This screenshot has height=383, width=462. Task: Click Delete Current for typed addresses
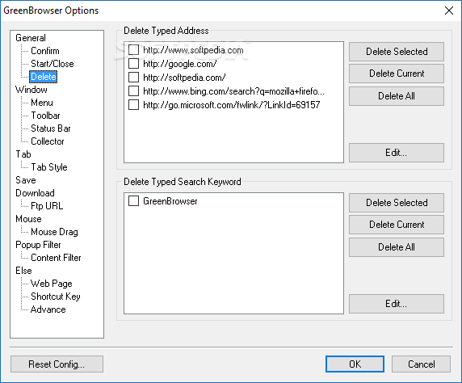point(397,74)
